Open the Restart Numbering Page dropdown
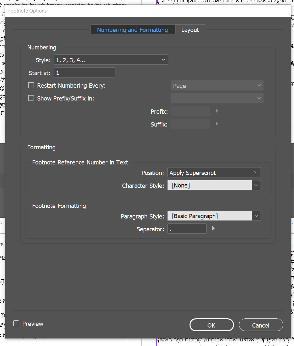294x346 pixels. [217, 86]
